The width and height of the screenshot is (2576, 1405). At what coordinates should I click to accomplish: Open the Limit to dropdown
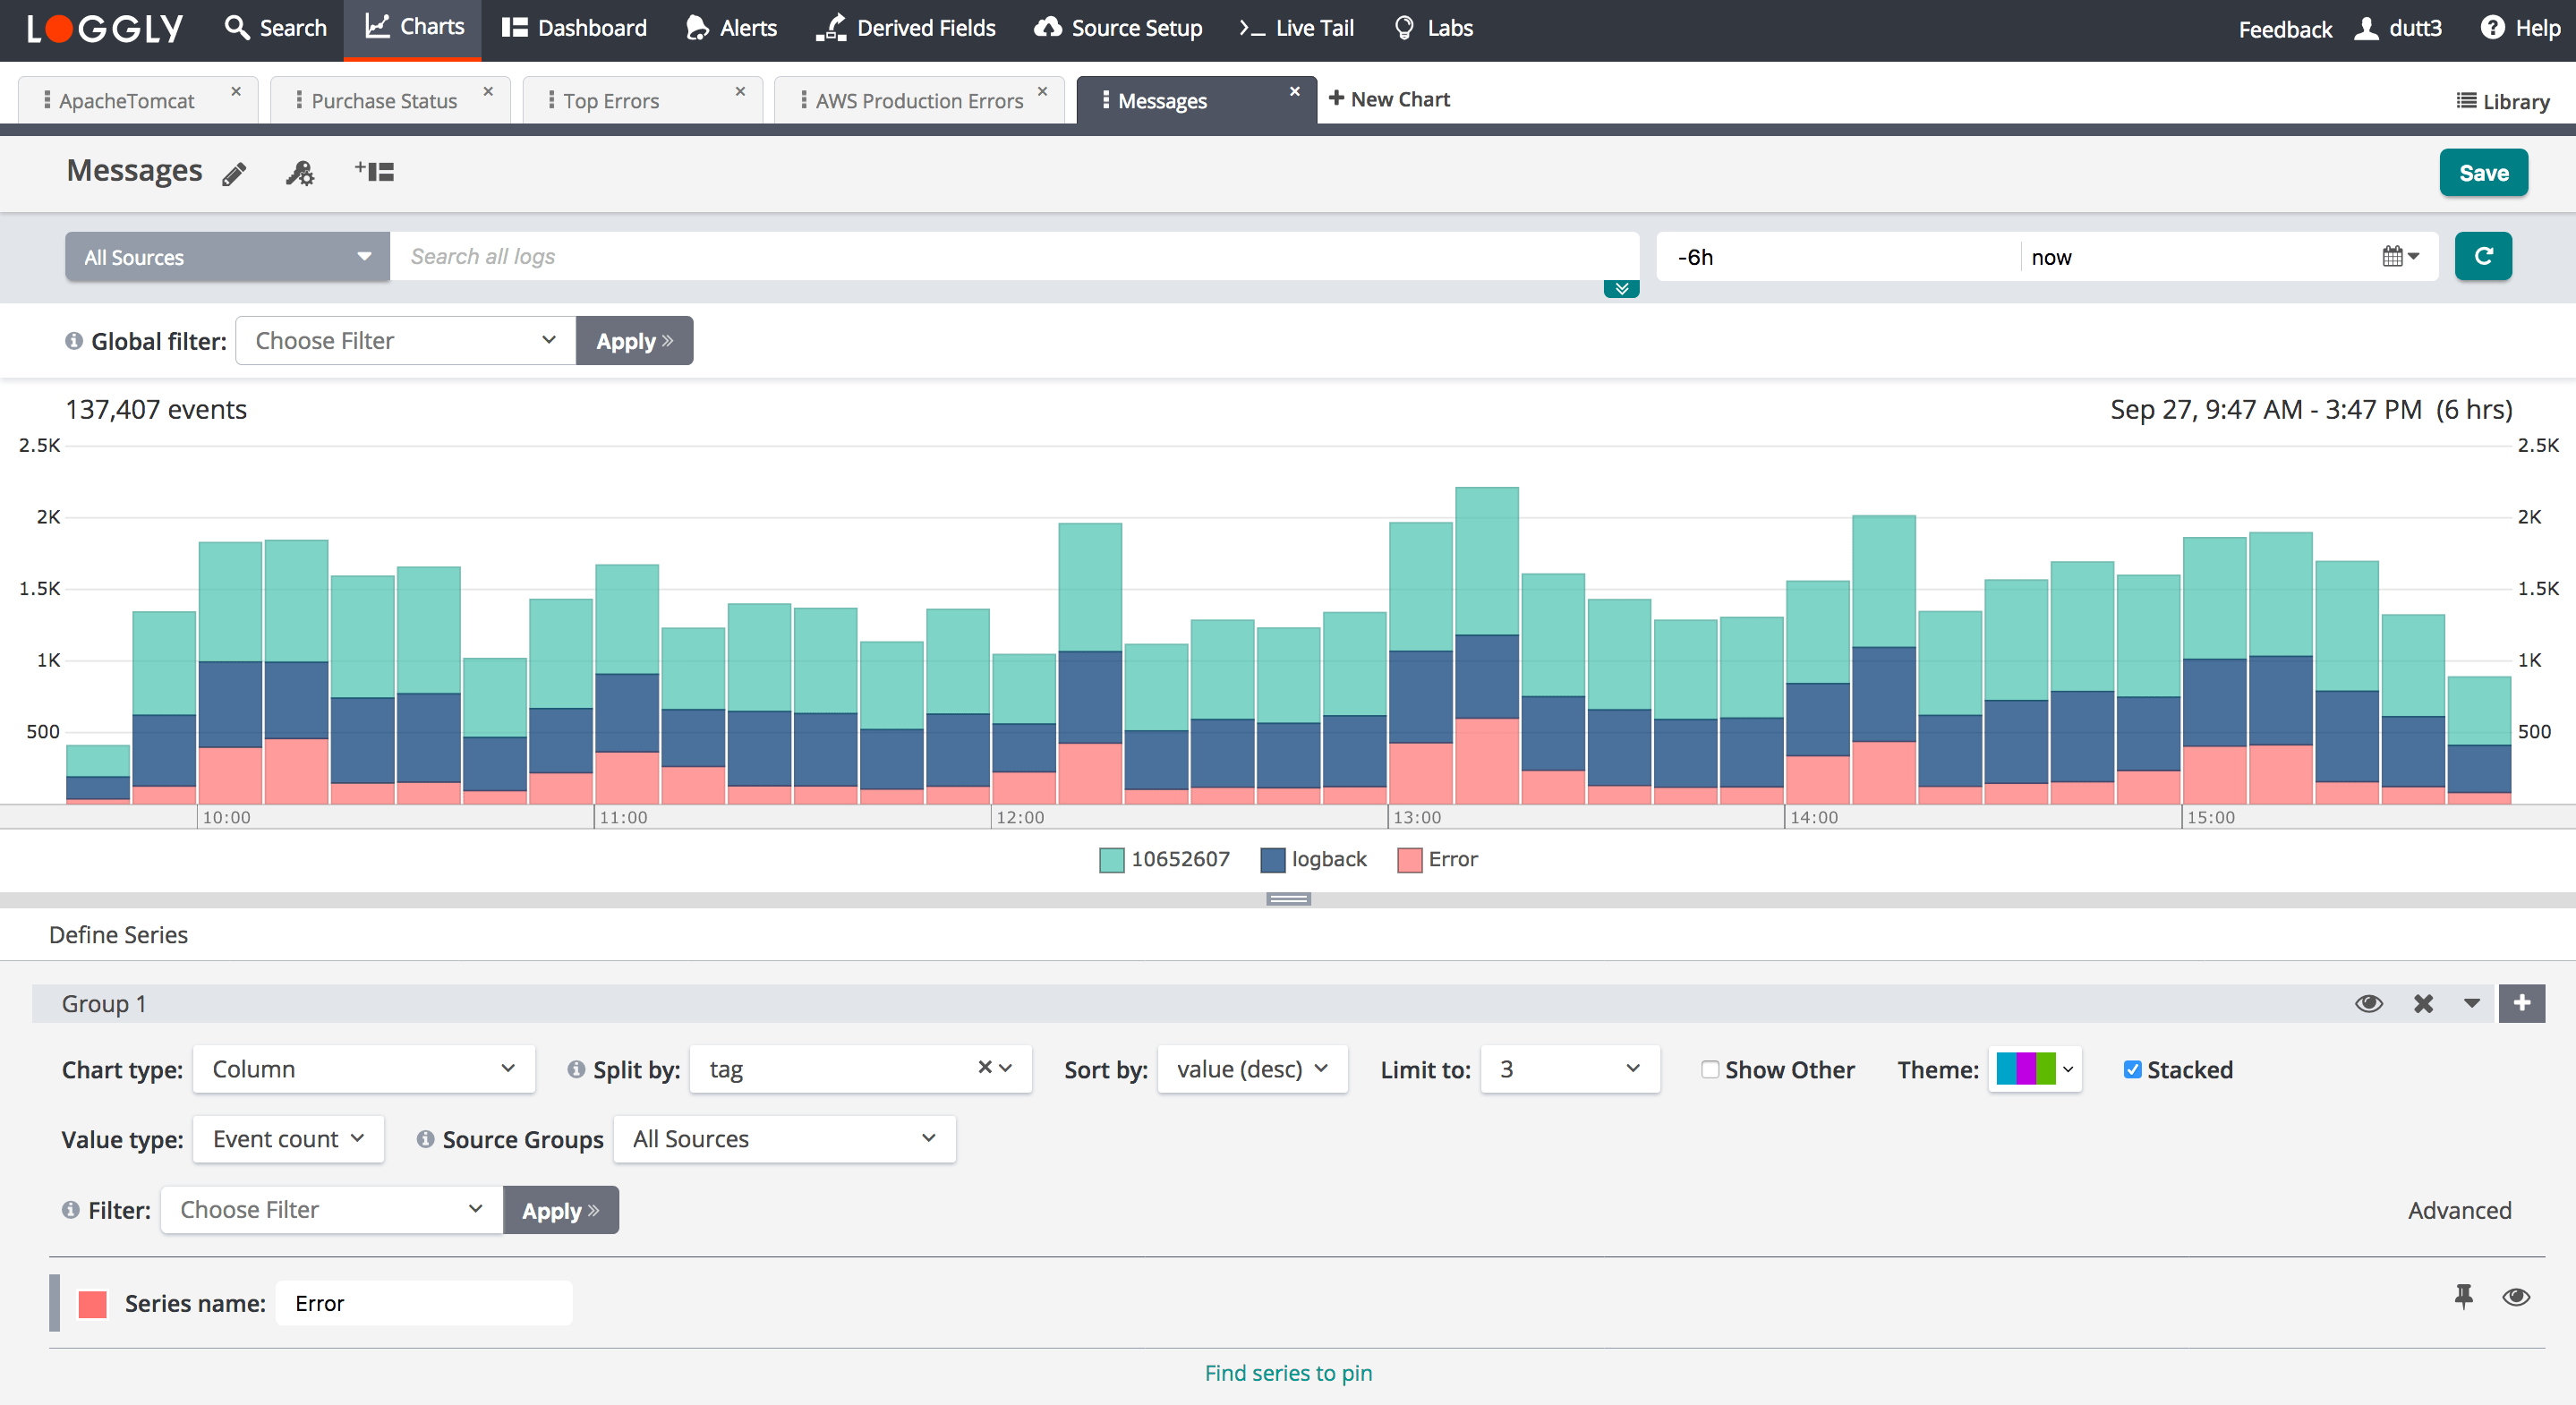(x=1569, y=1069)
